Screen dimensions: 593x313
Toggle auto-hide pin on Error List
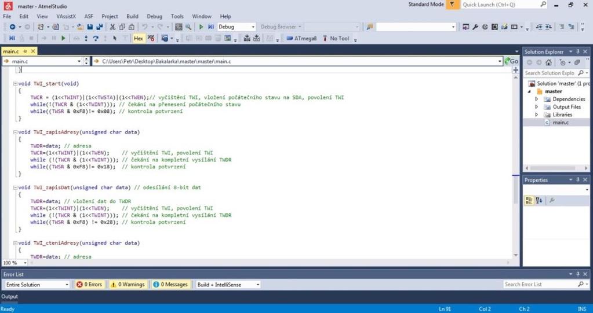578,274
